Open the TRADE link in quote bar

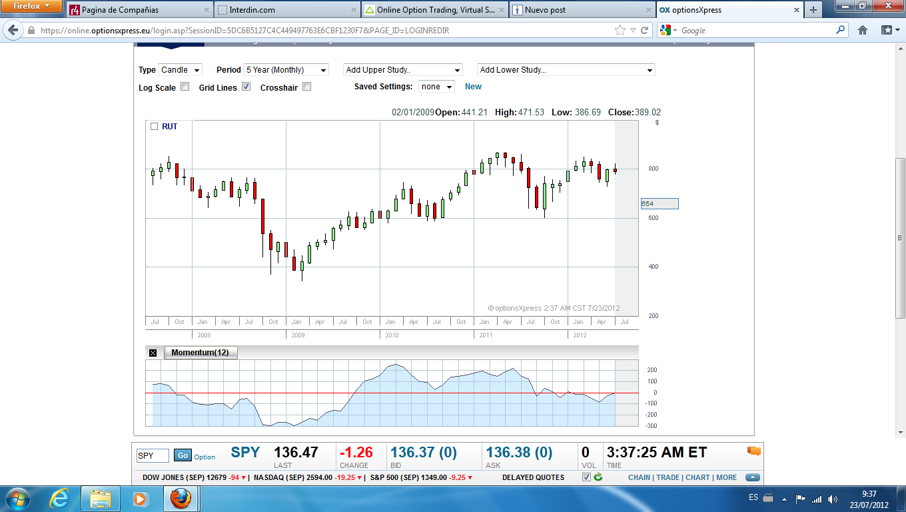click(668, 477)
